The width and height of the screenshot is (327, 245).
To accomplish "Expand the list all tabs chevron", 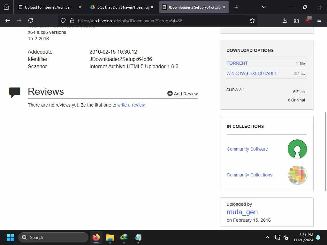I will pyautogui.click(x=263, y=7).
